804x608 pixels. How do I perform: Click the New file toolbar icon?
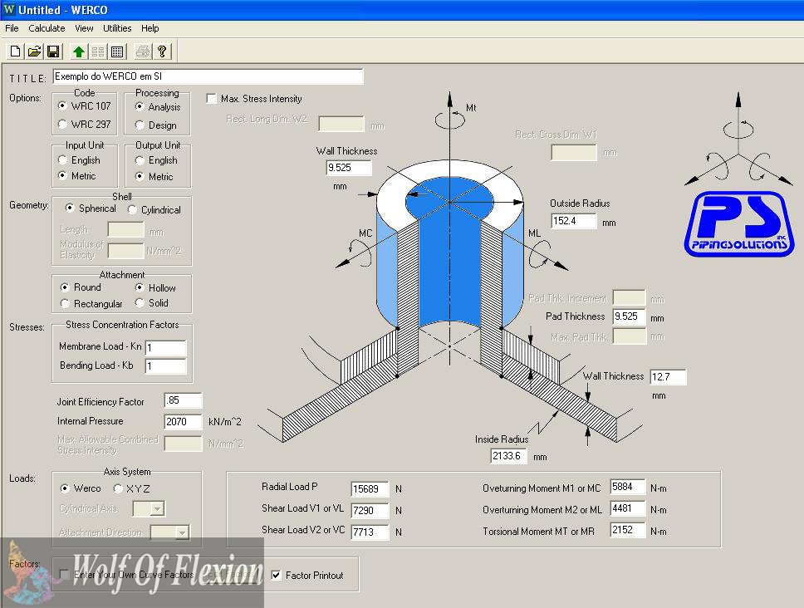point(16,51)
